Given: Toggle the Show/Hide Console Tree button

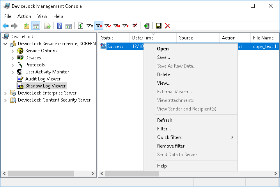Looking at the screenshot, I should pos(36,26).
